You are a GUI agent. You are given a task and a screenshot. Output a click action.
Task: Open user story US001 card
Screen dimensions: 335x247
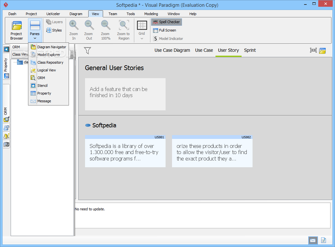125,151
